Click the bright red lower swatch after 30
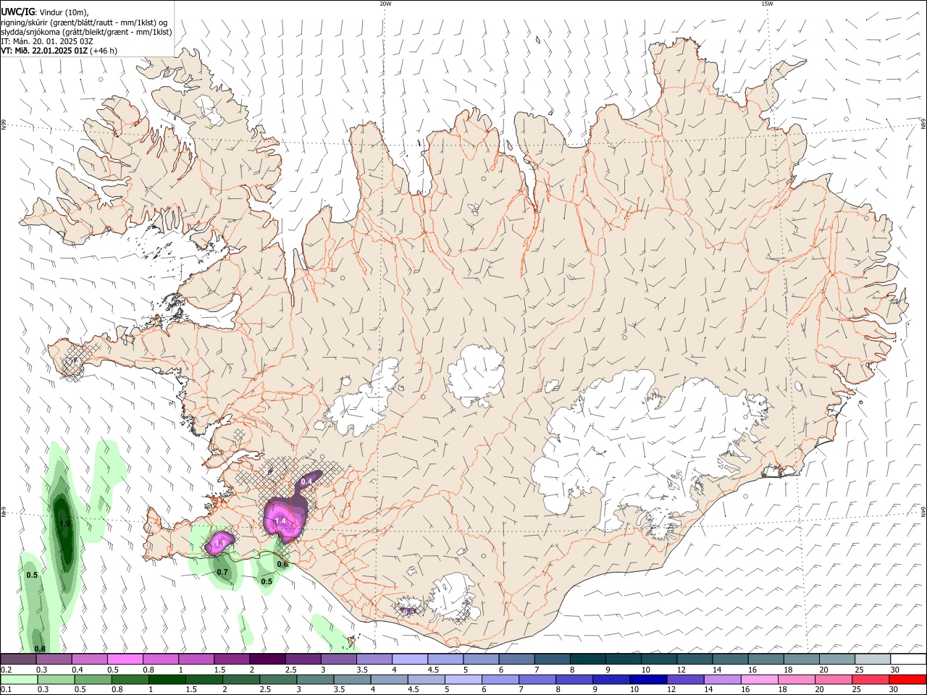 [x=907, y=679]
